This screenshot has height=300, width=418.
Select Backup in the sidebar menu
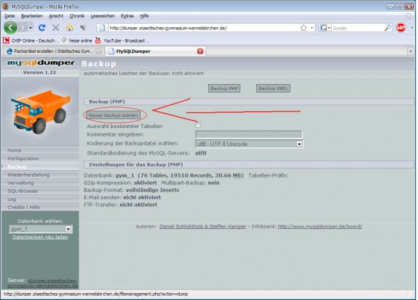17,167
